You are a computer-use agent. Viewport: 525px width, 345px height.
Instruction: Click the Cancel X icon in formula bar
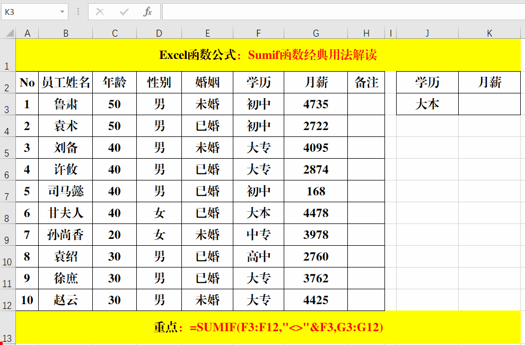100,12
